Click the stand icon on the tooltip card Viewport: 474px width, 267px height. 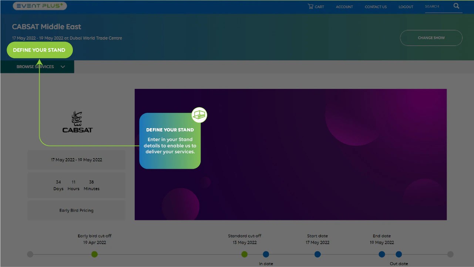tap(199, 115)
